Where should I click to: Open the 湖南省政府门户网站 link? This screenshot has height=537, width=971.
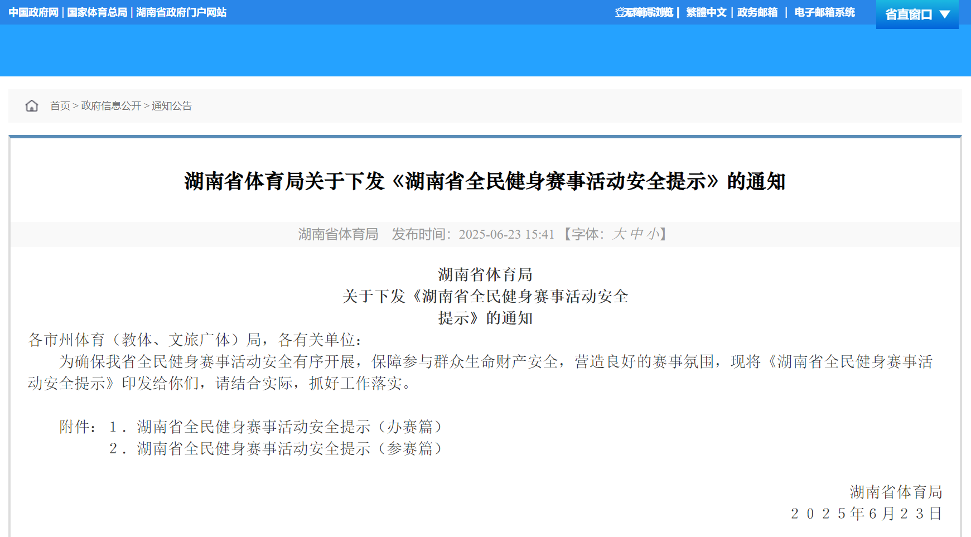tap(181, 12)
